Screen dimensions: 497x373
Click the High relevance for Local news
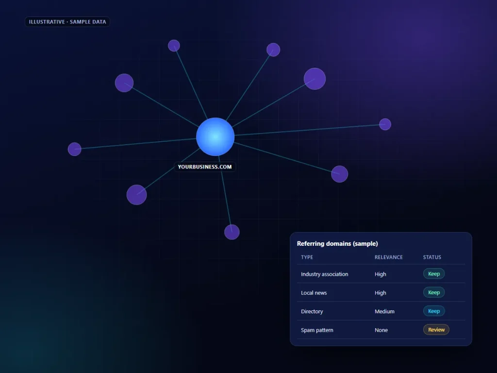(381, 293)
